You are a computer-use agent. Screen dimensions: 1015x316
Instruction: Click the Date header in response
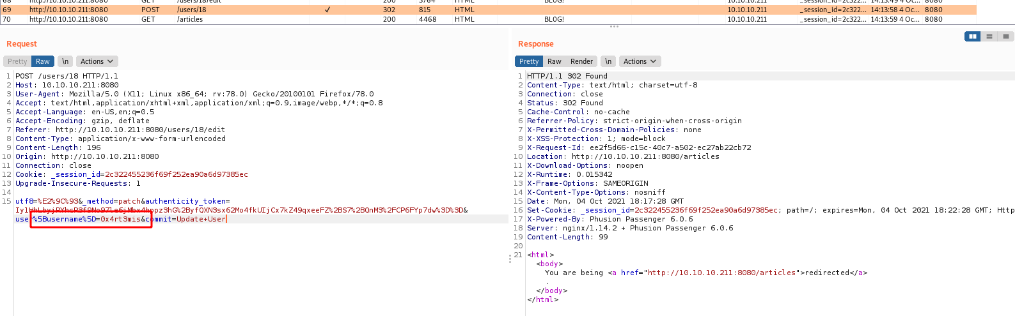(605, 201)
